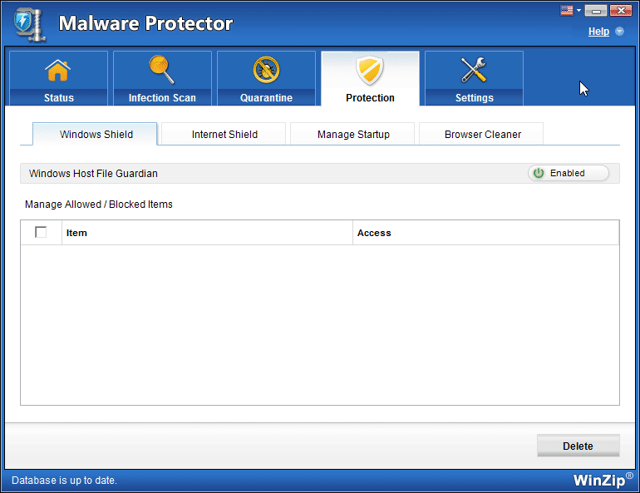
Task: Sort by the Item column header
Action: pyautogui.click(x=76, y=233)
